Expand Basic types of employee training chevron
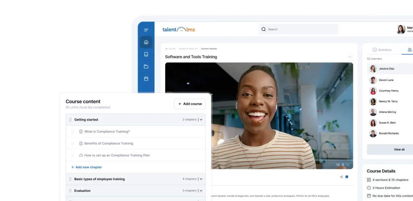The image size is (413, 201). click(201, 179)
